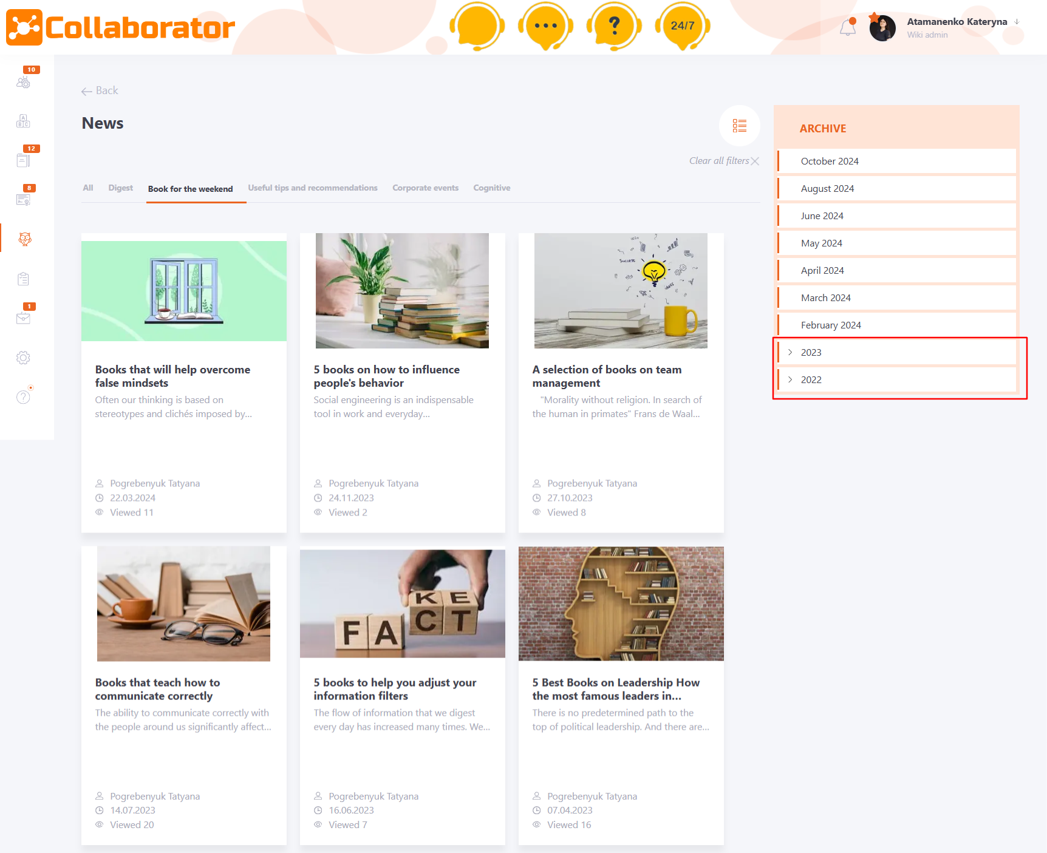The image size is (1047, 853).
Task: Open the 24/7 support headset icon
Action: click(681, 26)
